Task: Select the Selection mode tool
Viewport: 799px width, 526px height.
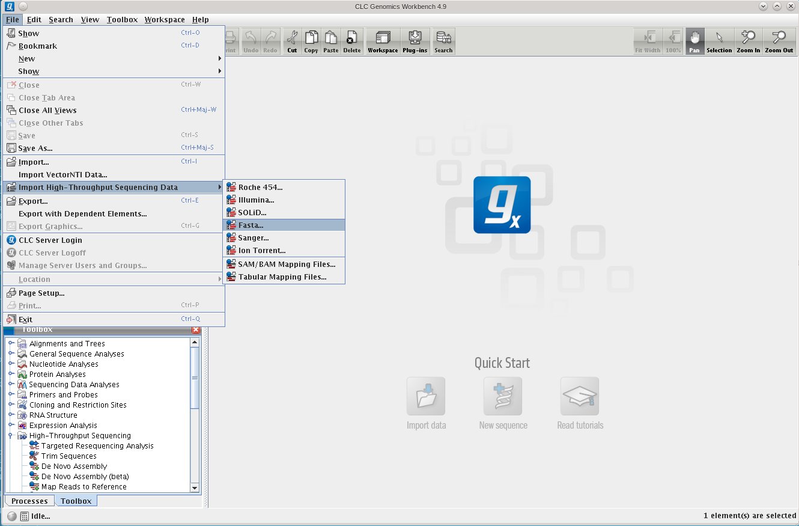Action: (x=719, y=41)
